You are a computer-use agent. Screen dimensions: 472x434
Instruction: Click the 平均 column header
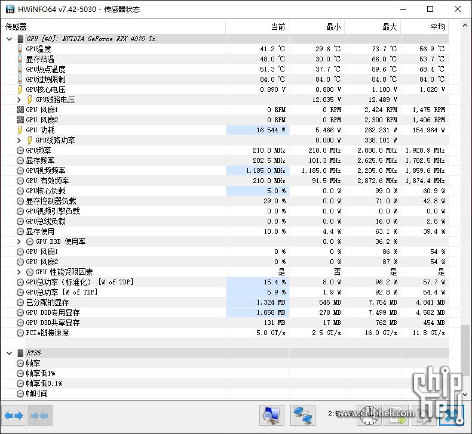tap(425, 27)
